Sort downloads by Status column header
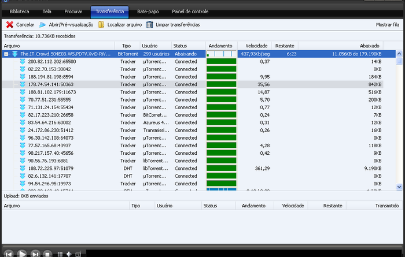 coord(187,46)
